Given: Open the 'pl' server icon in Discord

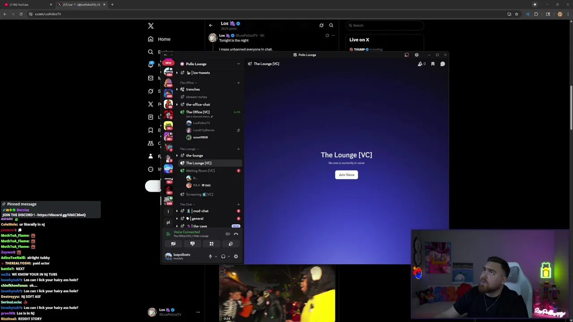Looking at the screenshot, I should 168,222.
